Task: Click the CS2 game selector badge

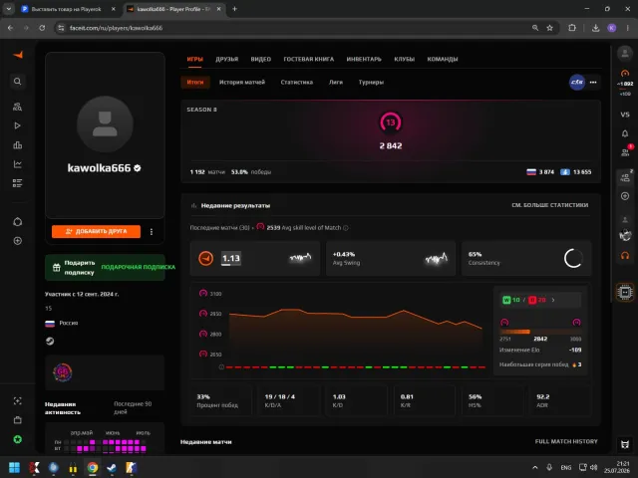Action: coord(577,83)
